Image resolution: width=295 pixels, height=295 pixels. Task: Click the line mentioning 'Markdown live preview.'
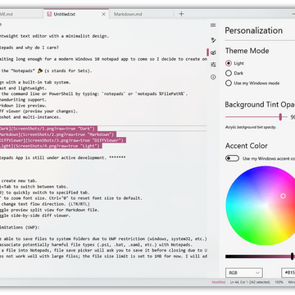click(x=23, y=106)
